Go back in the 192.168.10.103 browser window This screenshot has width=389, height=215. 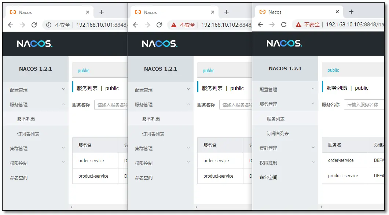point(260,24)
